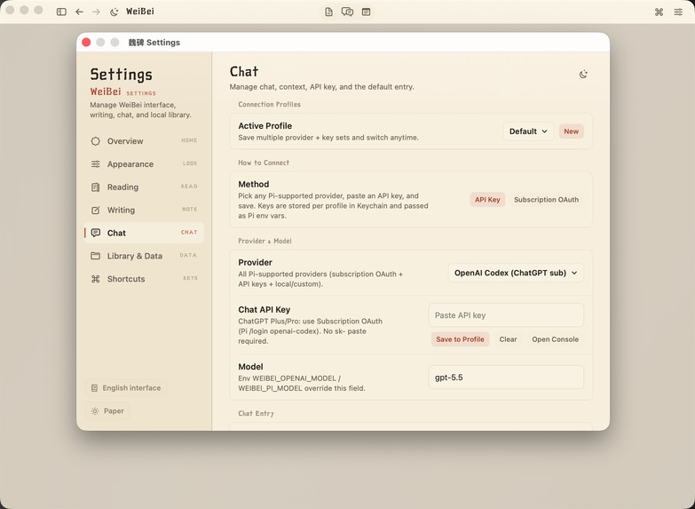The image size is (695, 509).
Task: Click the Shortcuts command key icon
Action: click(x=95, y=279)
